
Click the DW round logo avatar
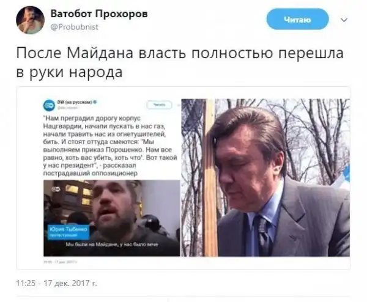point(49,105)
